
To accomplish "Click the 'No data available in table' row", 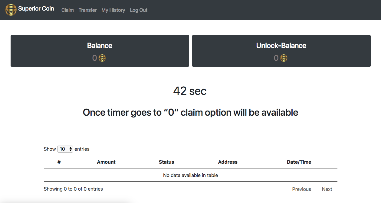I will click(x=190, y=175).
